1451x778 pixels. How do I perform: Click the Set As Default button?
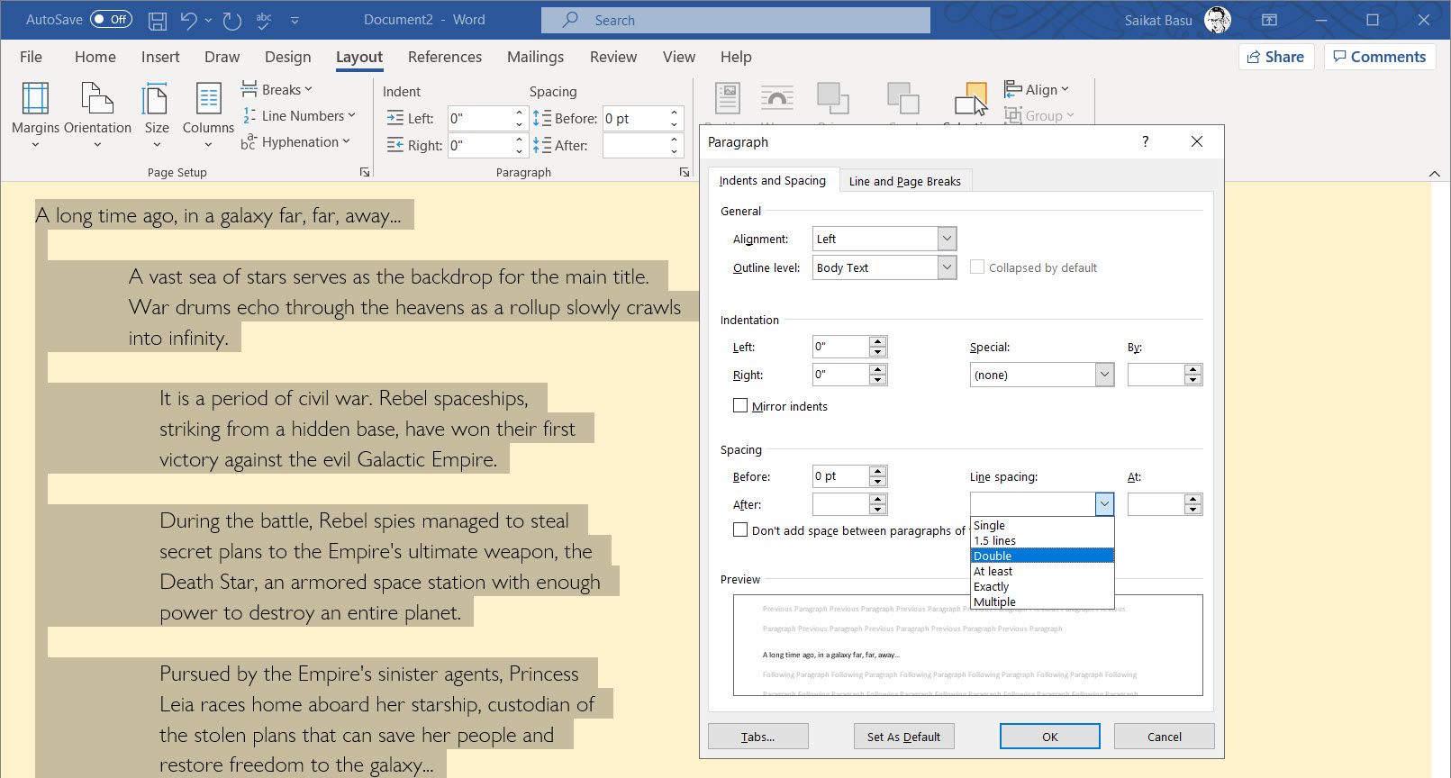click(x=903, y=737)
